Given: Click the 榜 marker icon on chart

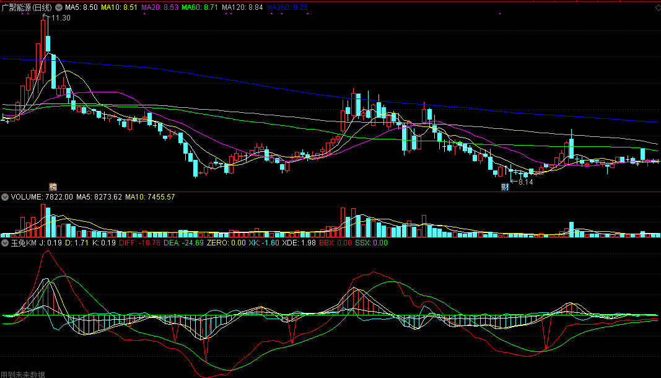Looking at the screenshot, I should 53,187.
